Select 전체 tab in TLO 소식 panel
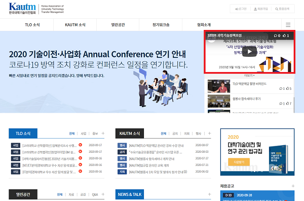Screen dimensions: 304x201 point(72,133)
